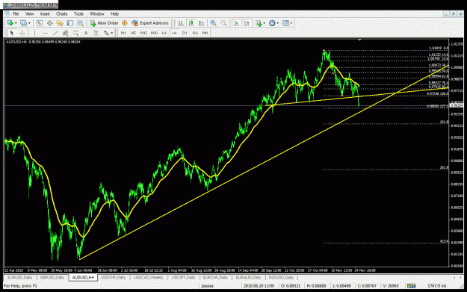This screenshot has width=467, height=292.
Task: Open the Profiles icon
Action: pos(23,23)
